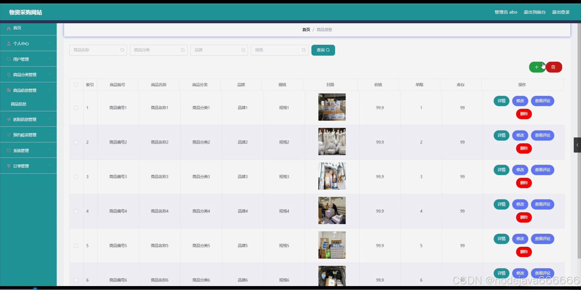Click the 规格 search input

tap(280, 50)
